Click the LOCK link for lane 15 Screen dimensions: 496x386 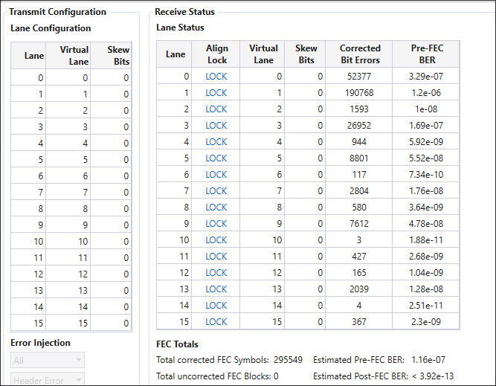point(216,322)
